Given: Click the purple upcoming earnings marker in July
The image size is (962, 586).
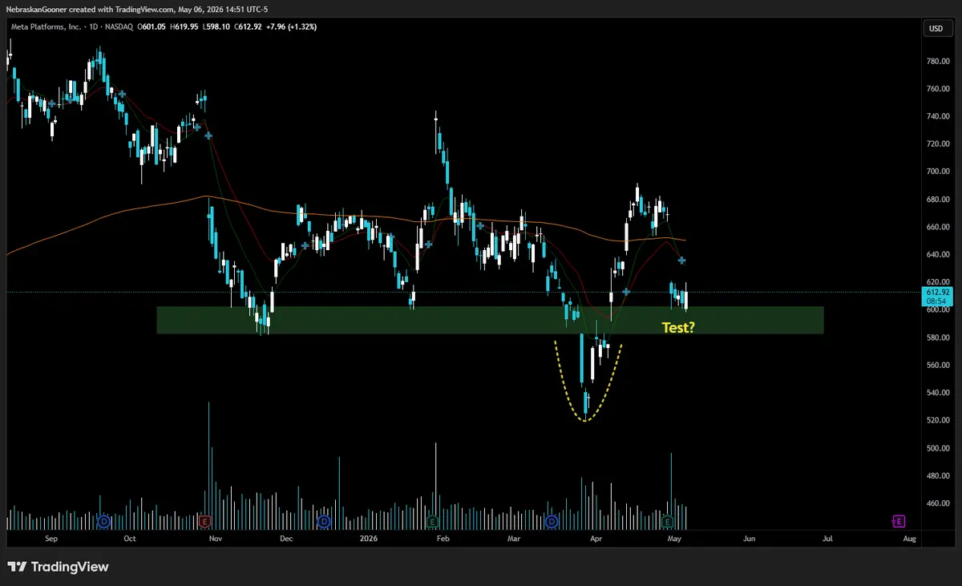Looking at the screenshot, I should click(x=898, y=522).
